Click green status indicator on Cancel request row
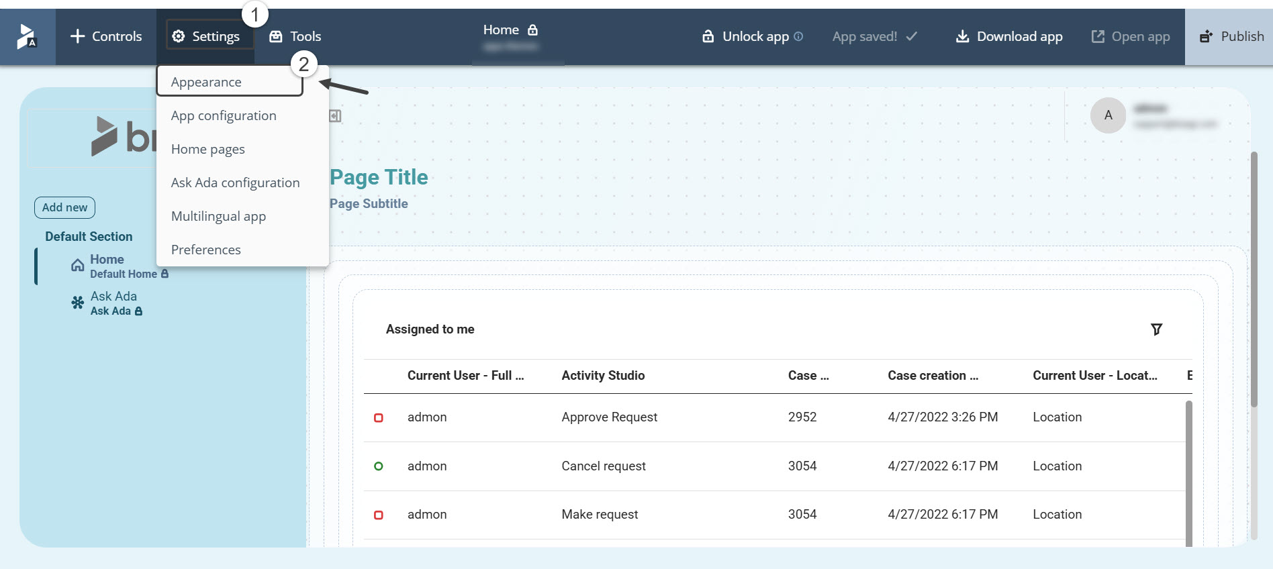Screen dimensions: 1273x569 [379, 466]
